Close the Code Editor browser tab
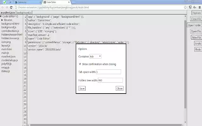Viewport: 202px width, 126px height. (x=69, y=2)
